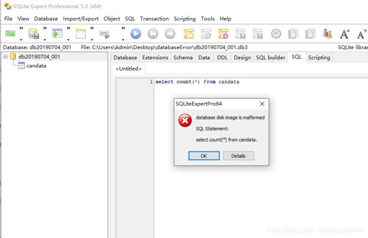Click the table with green arrow icon
Image resolution: width=368 pixels, height=238 pixels.
57,33
